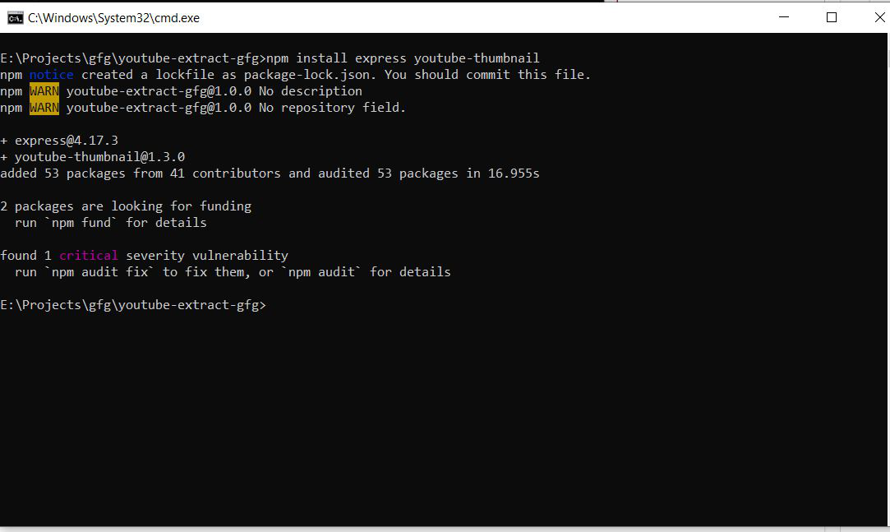Image resolution: width=890 pixels, height=532 pixels.
Task: Click the youtube-thumbnail@1.3.0 package line
Action: 93,157
